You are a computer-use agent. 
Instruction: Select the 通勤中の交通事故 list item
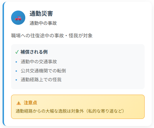coord(39,62)
